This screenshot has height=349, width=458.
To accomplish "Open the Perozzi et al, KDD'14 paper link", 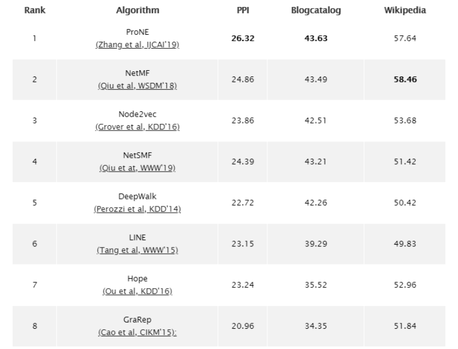I will [137, 209].
